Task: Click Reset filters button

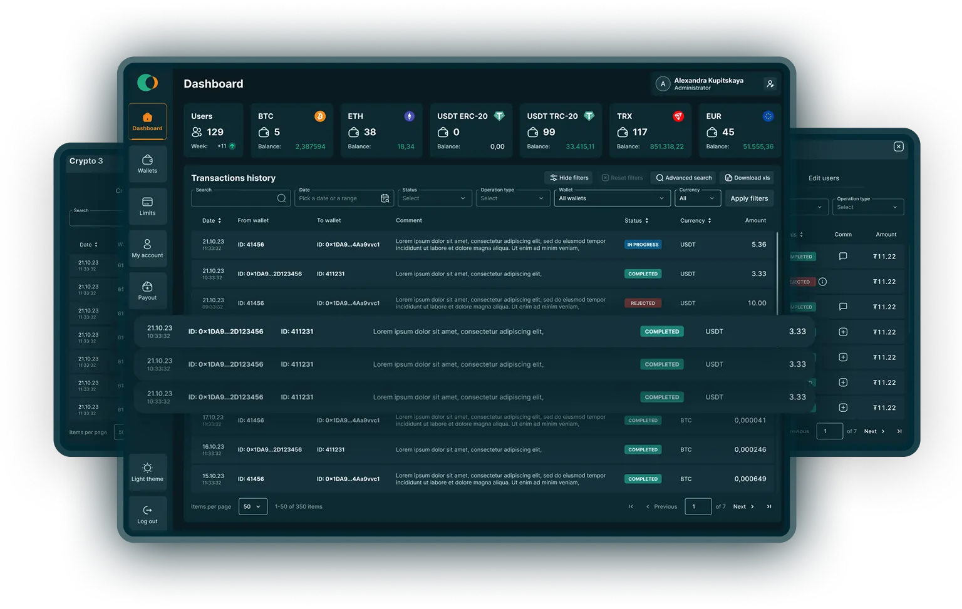Action: coord(622,178)
